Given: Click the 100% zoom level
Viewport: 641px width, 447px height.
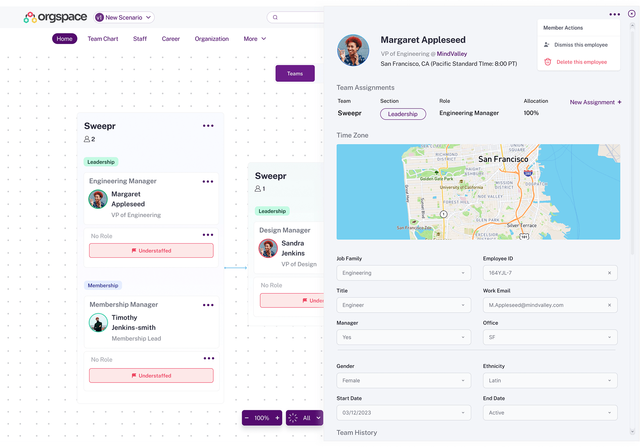Looking at the screenshot, I should pos(262,418).
